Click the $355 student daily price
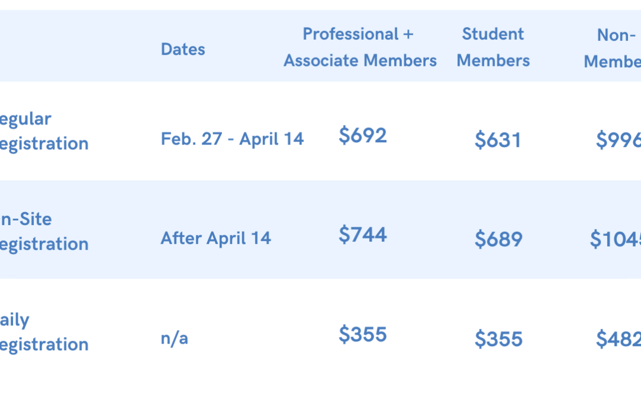Image resolution: width=641 pixels, height=400 pixels. (499, 339)
